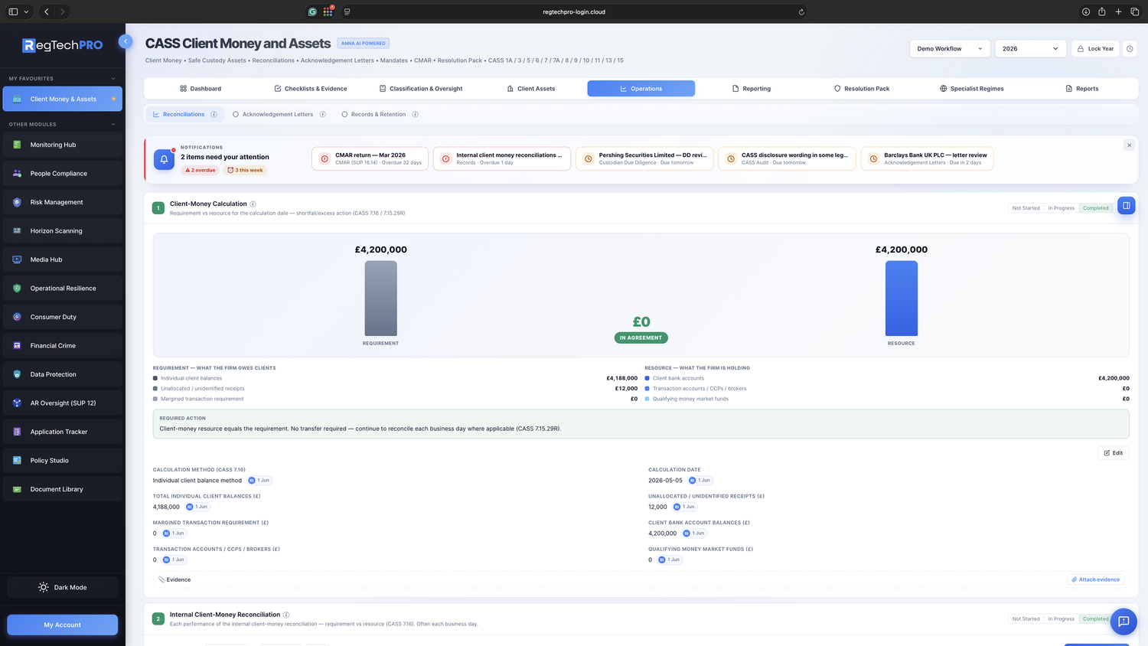Set Client-Money Calculation status to Completed
Viewport: 1148px width, 646px height.
1096,208
